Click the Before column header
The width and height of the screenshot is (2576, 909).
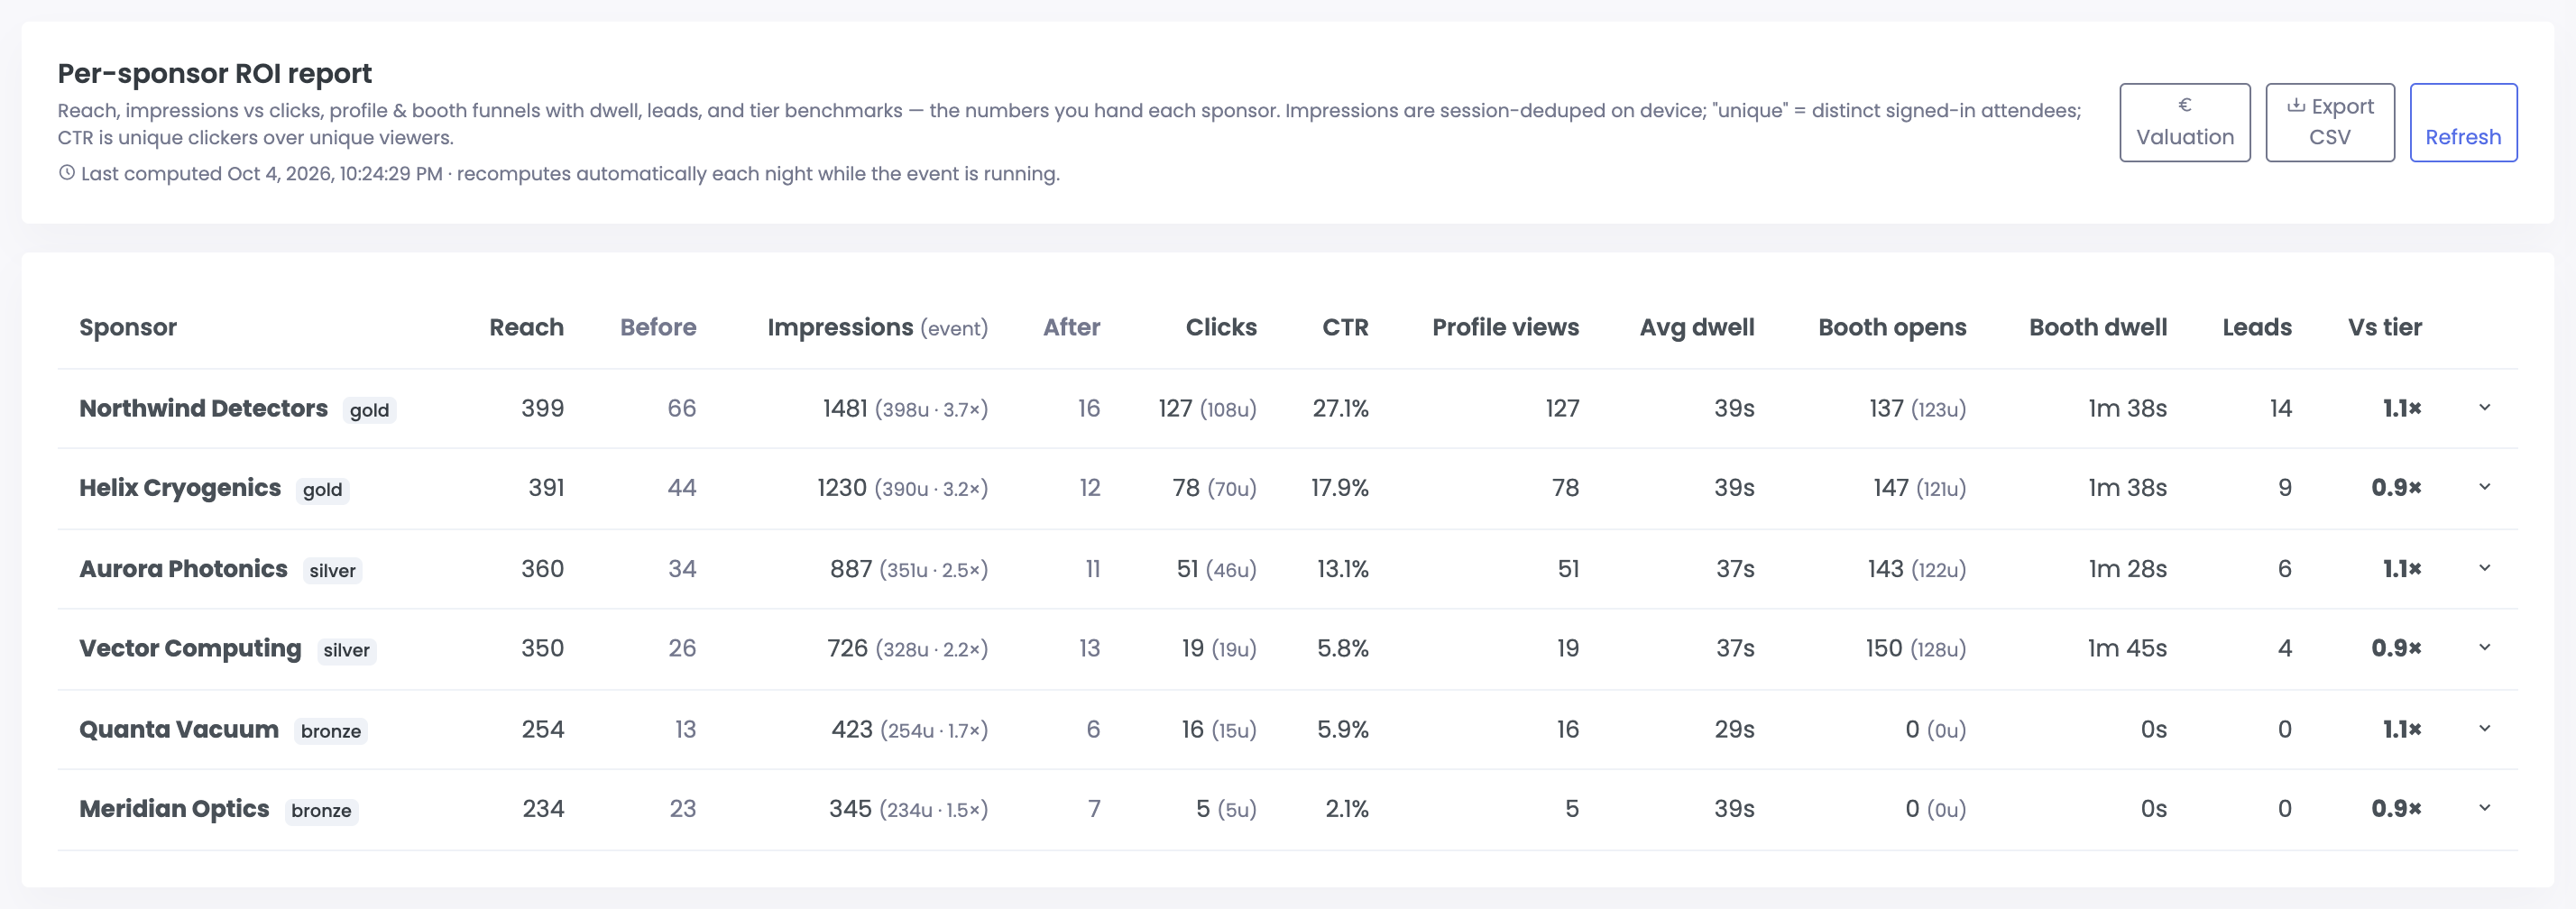click(658, 327)
